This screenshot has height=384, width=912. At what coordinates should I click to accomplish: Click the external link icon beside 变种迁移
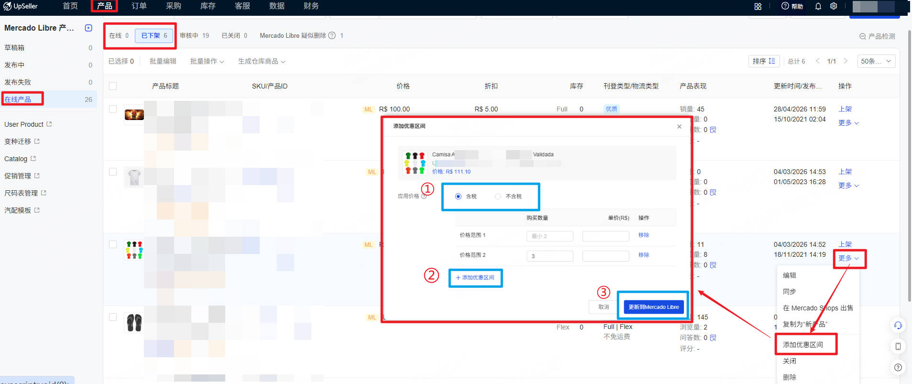point(37,141)
